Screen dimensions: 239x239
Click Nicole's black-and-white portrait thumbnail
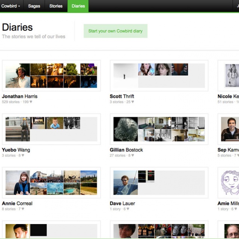click(x=232, y=75)
